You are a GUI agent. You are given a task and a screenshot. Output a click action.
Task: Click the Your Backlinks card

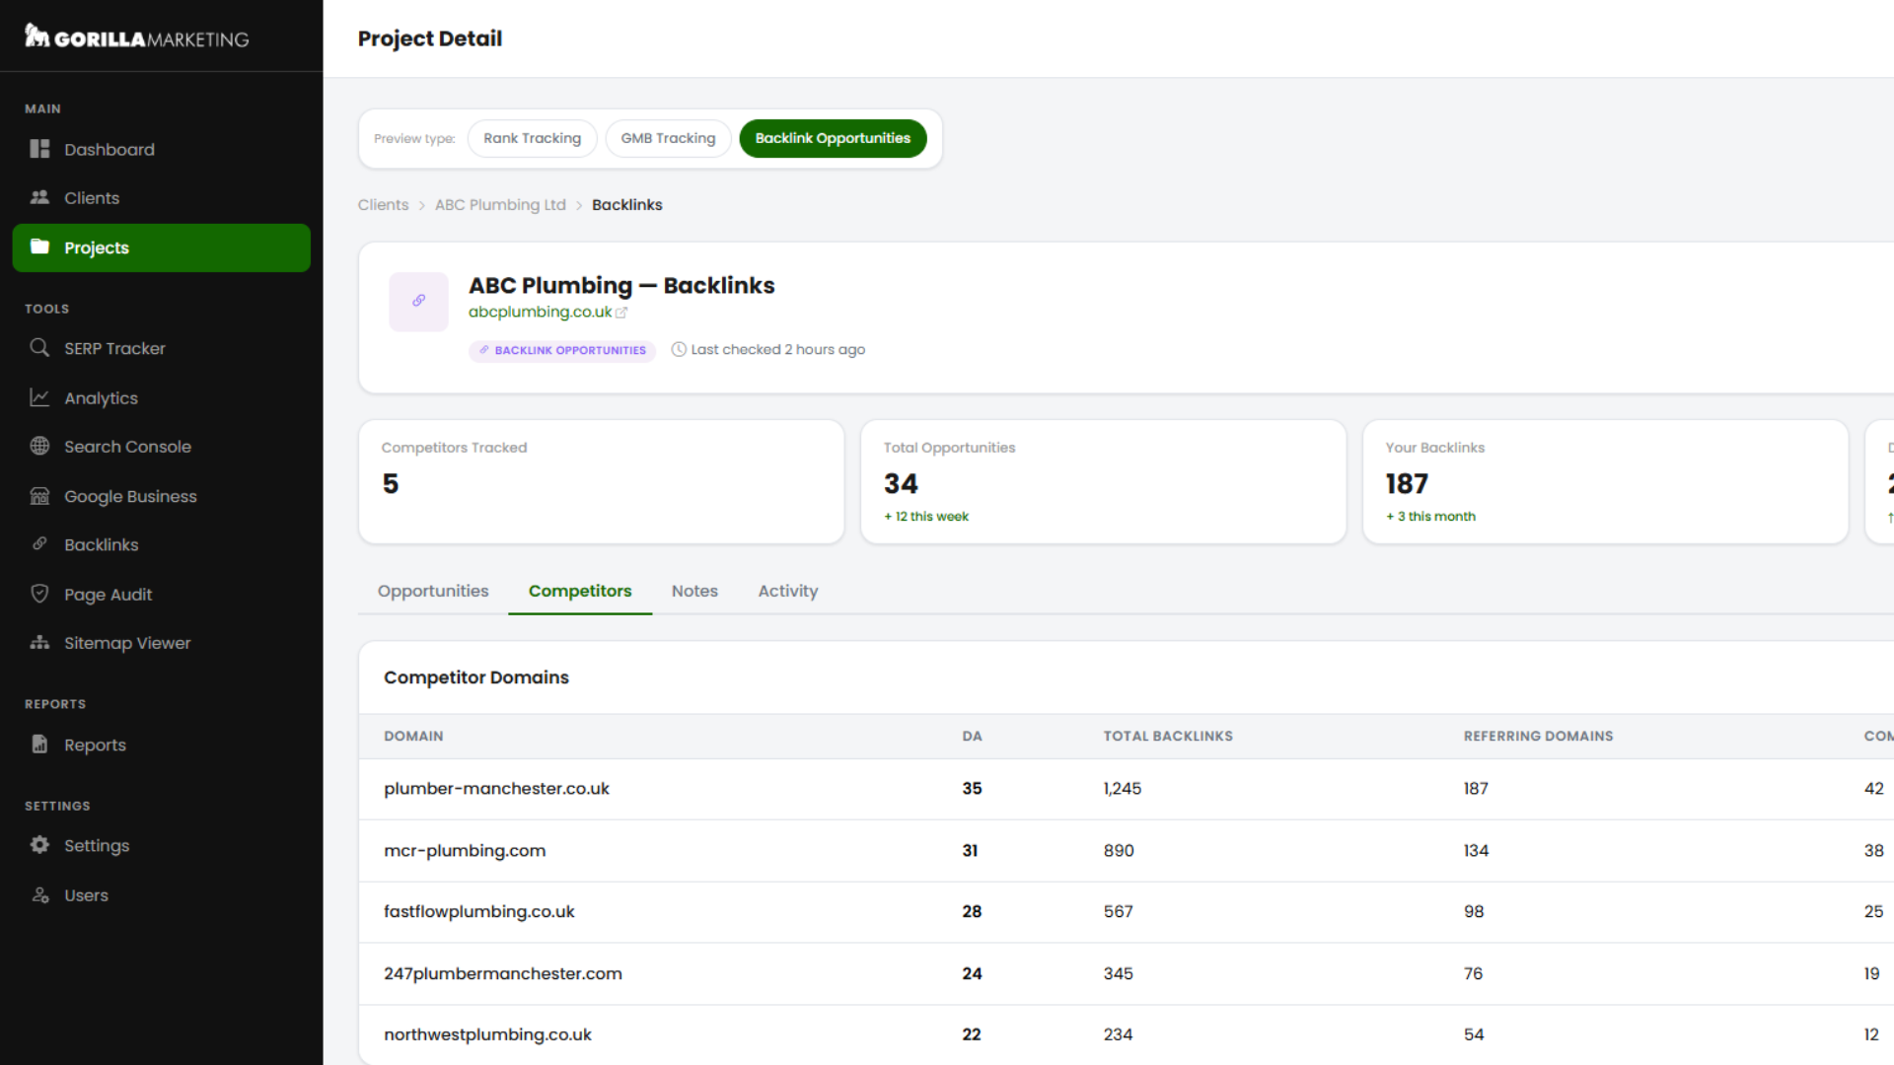(x=1605, y=481)
